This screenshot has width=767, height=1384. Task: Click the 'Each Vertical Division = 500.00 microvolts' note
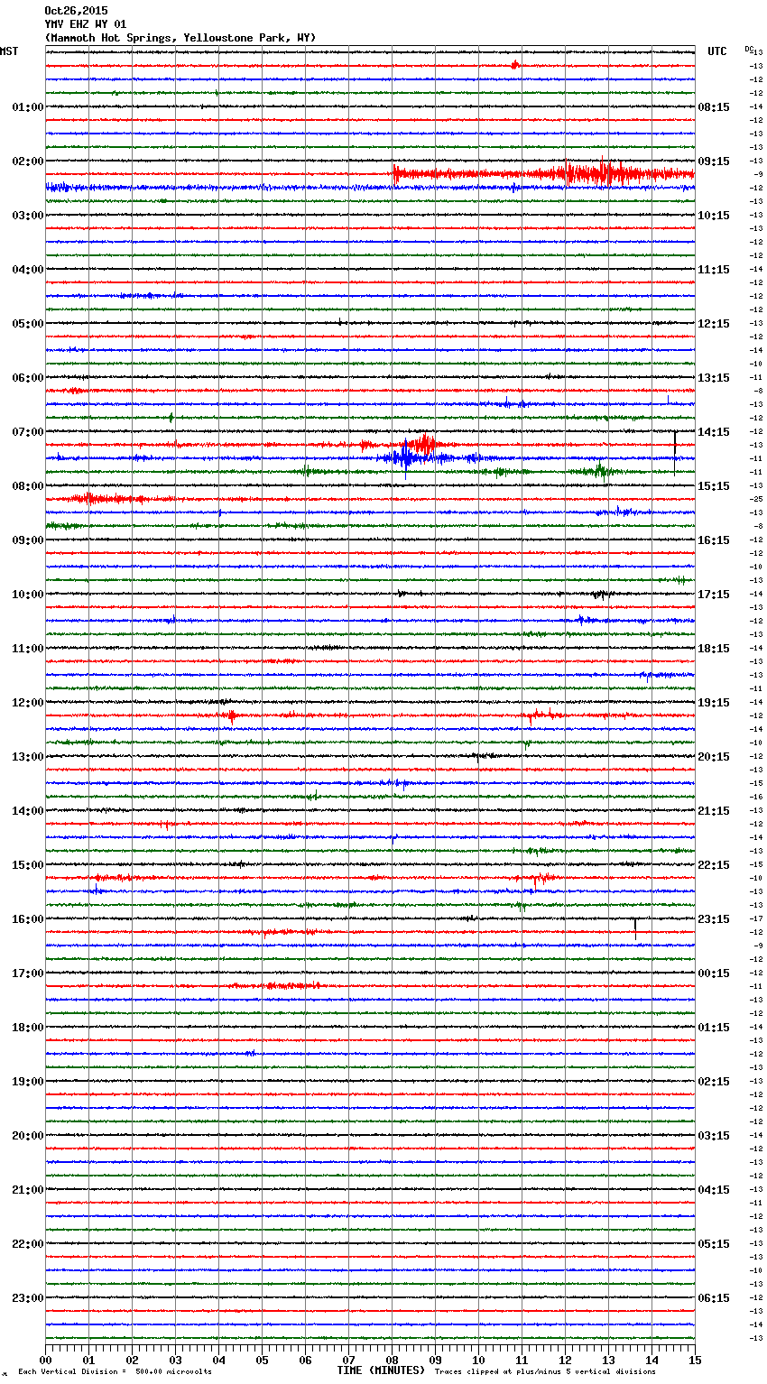click(116, 1371)
